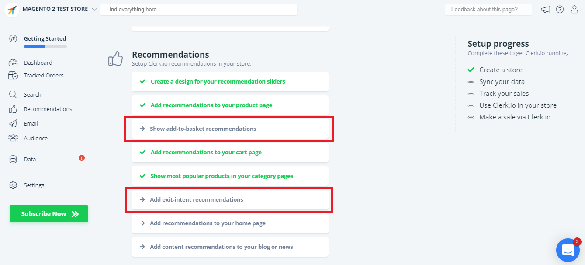Open the user account profile icon

click(x=575, y=10)
